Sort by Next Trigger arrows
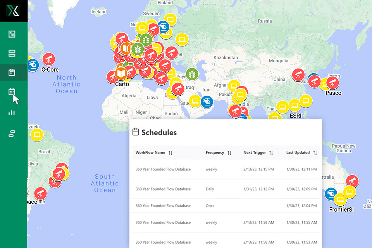 [x=271, y=153]
